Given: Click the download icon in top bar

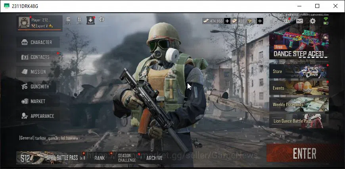Looking at the screenshot, I should 90,20.
